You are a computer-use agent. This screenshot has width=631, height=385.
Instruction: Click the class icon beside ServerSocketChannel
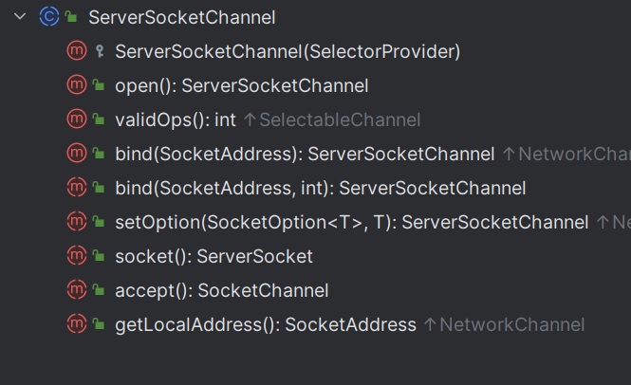click(x=49, y=17)
